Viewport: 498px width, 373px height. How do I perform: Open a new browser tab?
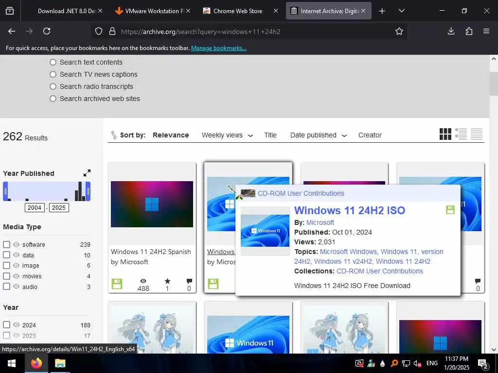click(382, 11)
